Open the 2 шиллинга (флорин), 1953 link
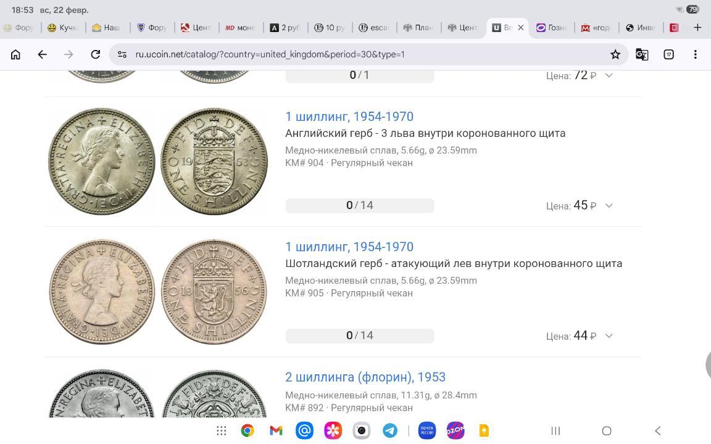The image size is (711, 444). (365, 377)
